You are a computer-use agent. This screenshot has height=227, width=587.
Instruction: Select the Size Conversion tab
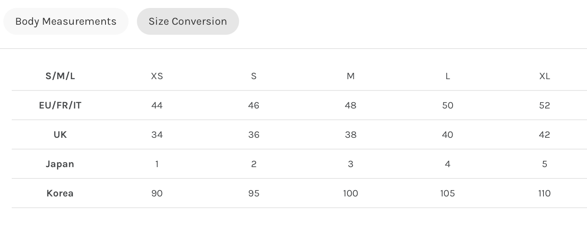point(188,21)
